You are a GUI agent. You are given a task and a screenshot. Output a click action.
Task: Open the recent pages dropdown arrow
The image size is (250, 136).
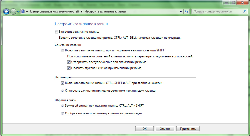[x=18, y=12]
